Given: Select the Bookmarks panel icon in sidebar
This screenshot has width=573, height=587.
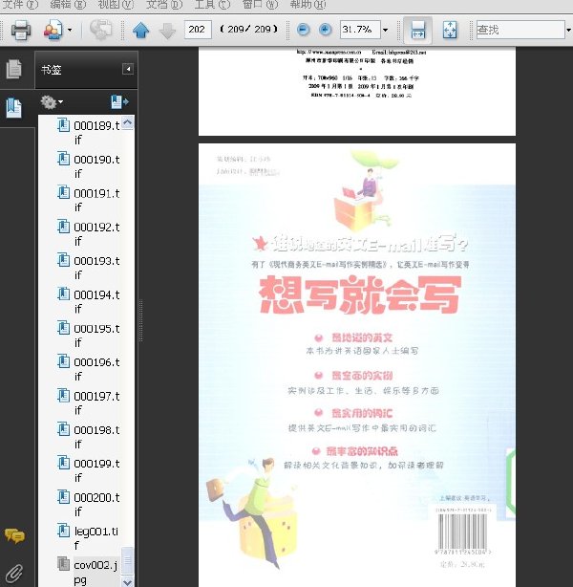Looking at the screenshot, I should tap(13, 108).
